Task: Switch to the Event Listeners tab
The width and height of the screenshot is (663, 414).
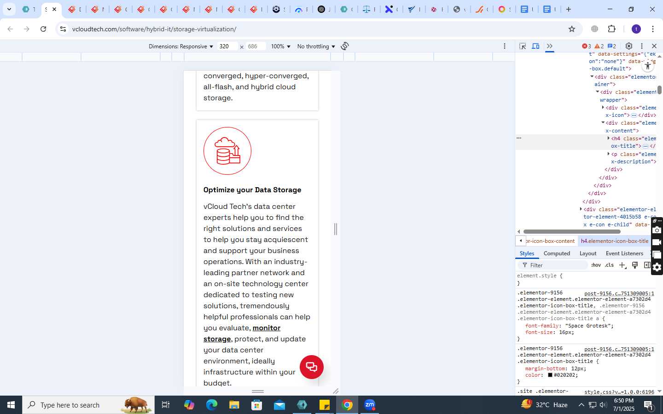Action: click(624, 253)
